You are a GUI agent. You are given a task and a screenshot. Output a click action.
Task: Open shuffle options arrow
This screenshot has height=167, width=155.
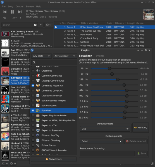click(7, 163)
